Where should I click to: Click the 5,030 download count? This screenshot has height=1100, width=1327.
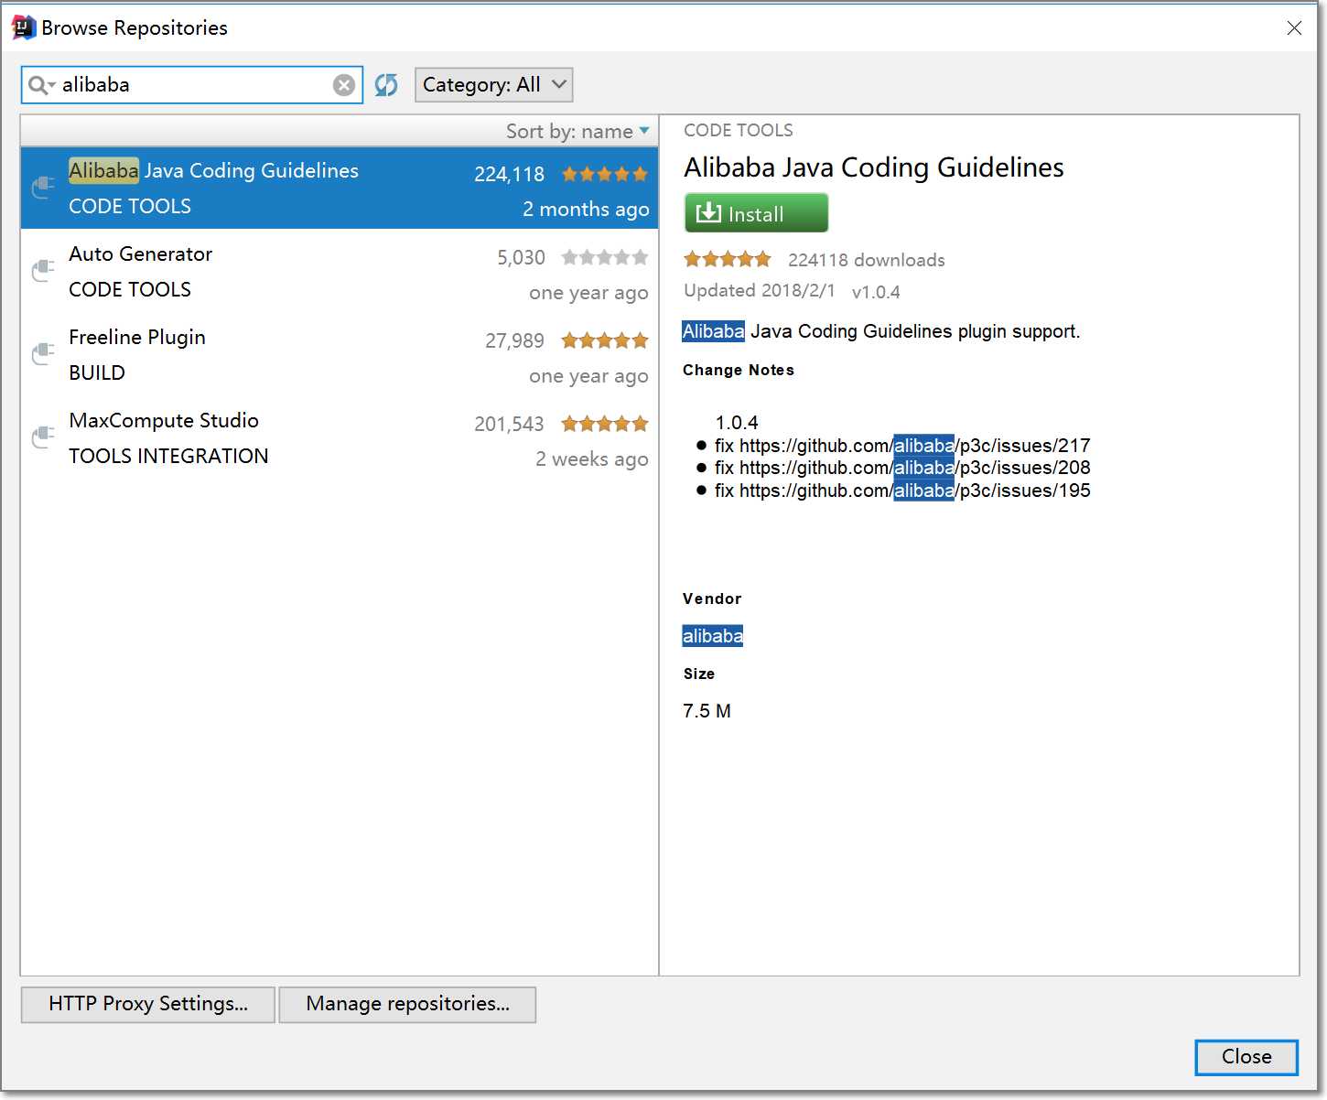pyautogui.click(x=521, y=257)
